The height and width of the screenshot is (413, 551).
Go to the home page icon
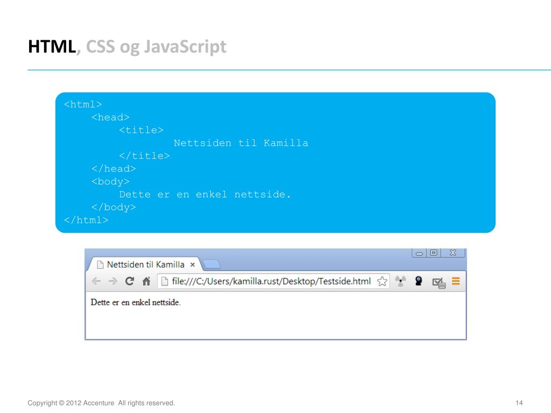click(x=146, y=281)
